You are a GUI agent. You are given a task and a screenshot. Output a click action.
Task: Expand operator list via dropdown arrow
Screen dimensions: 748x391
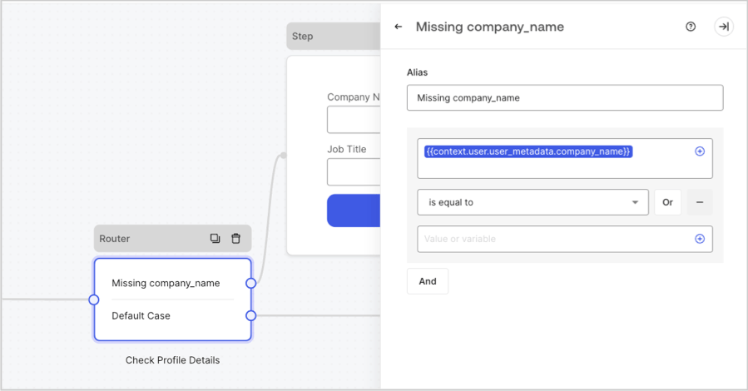pyautogui.click(x=635, y=202)
